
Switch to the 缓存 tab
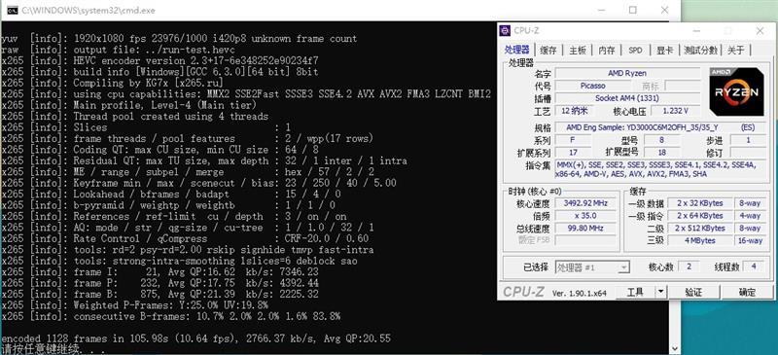[x=548, y=51]
